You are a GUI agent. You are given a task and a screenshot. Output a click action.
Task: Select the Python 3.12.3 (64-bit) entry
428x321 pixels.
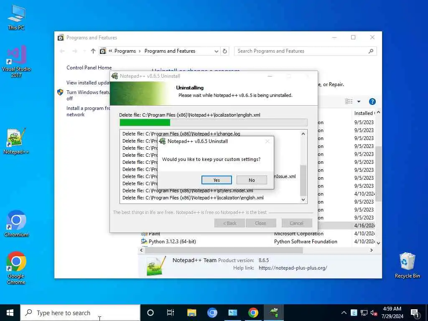[172, 241]
